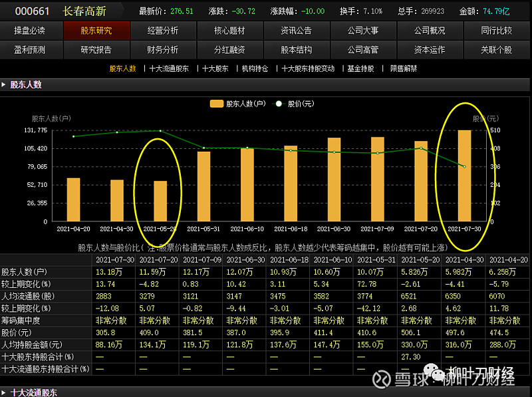Click the 88.16万 per-capita amount cell
This screenshot has height=397, width=532.
coord(108,344)
